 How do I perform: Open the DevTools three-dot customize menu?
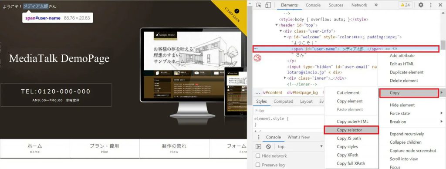point(431,5)
